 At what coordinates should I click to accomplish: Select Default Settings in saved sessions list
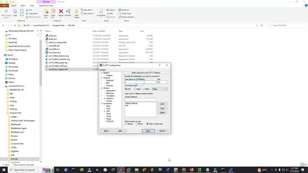(131, 103)
